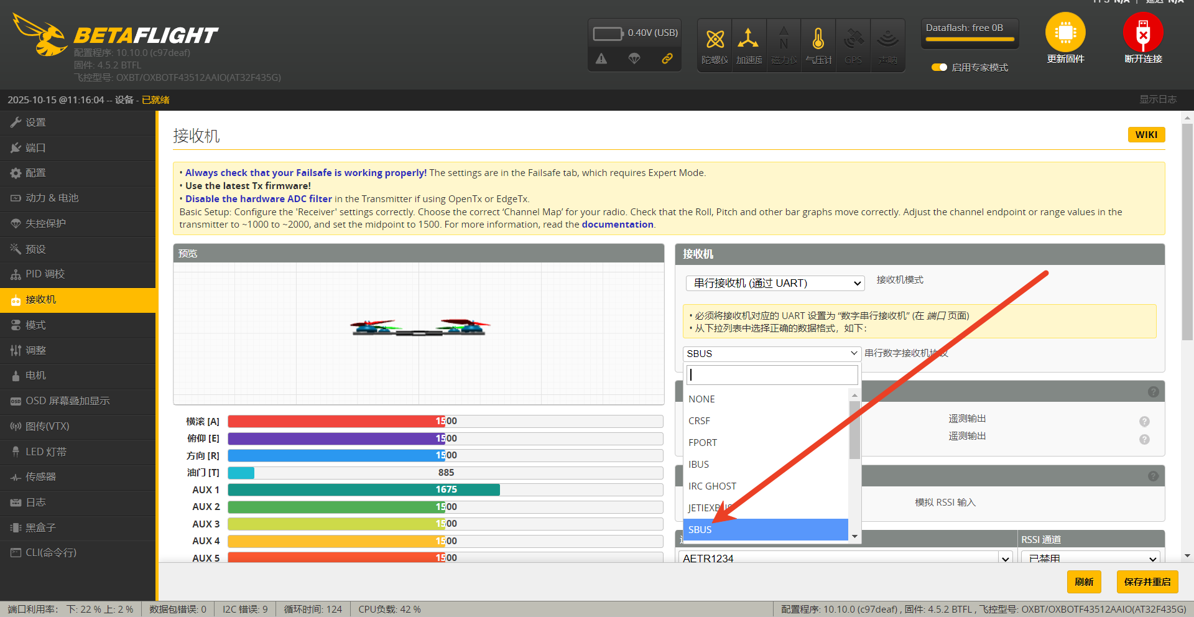Click the failsafe parachute icon in header
Viewport: 1194px width, 617px height.
pyautogui.click(x=634, y=58)
